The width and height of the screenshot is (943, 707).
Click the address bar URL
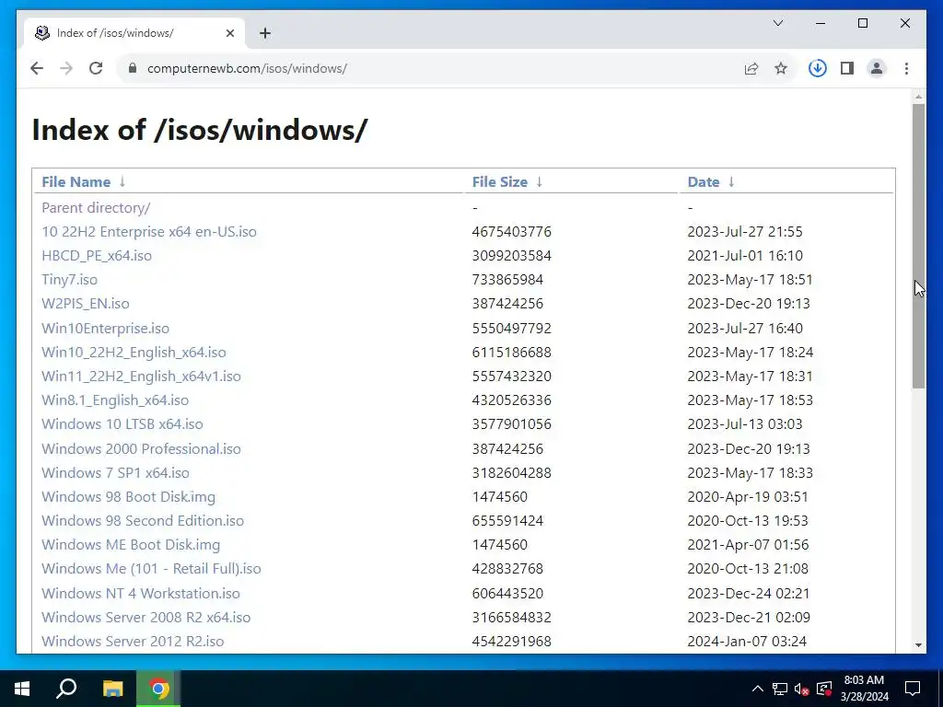[247, 68]
